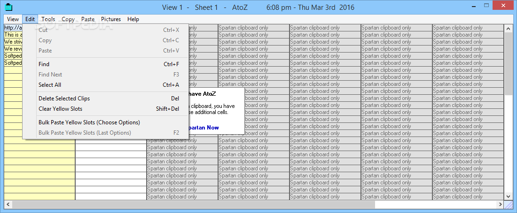Close the open Edit menu
Viewport: 517px width, 213px height.
coord(30,19)
